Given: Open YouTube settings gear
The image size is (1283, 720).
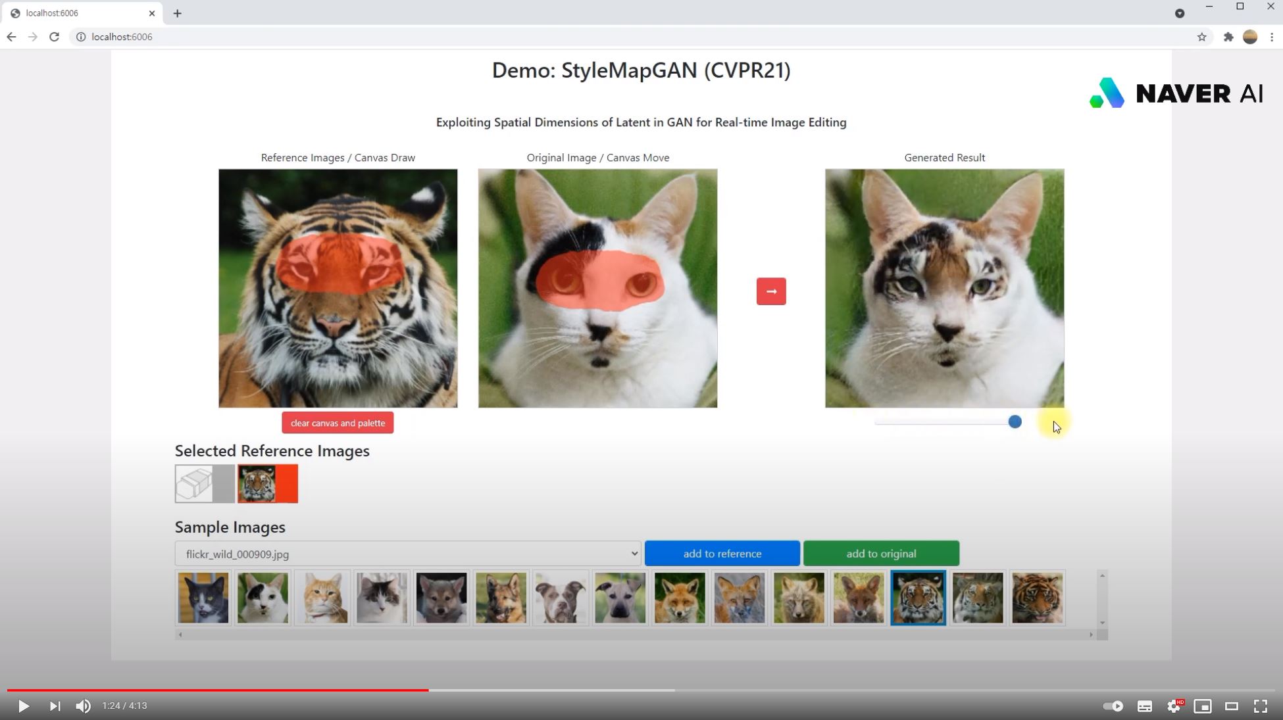Looking at the screenshot, I should point(1174,706).
